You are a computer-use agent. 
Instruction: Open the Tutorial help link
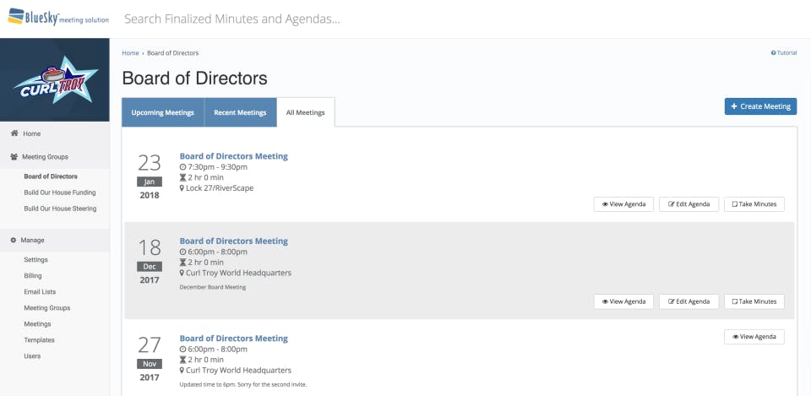(784, 52)
